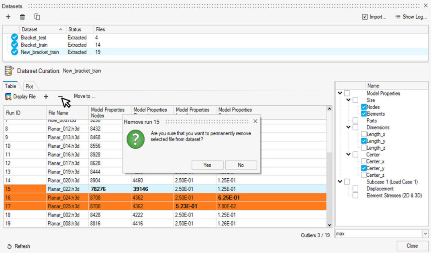Enable the Length_x checkbox
This screenshot has height=253, width=431.
point(364,134)
